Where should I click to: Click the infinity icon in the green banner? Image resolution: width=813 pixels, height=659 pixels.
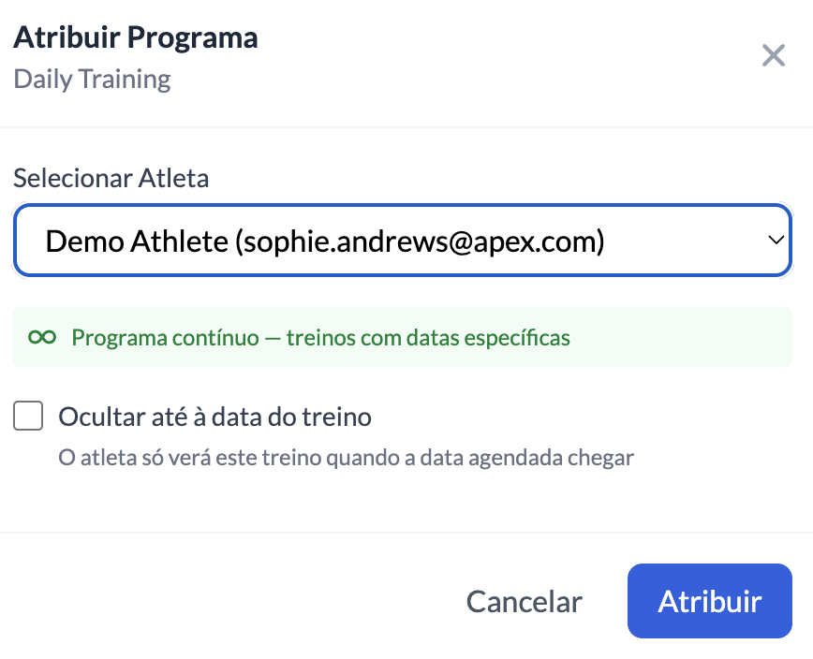[x=40, y=337]
